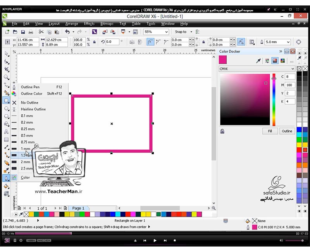Toggle the scale ratio lock
Image resolution: width=310 pixels, height=252 pixels.
[95, 42]
